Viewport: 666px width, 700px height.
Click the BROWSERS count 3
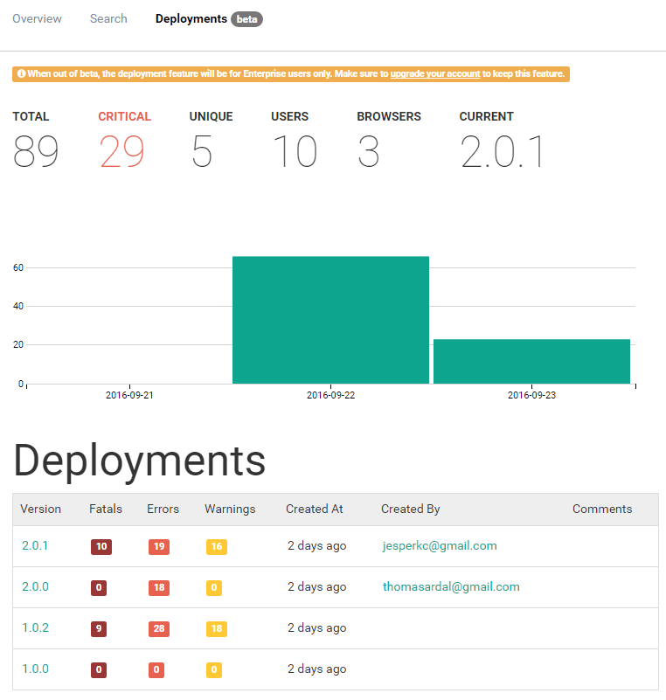tap(369, 152)
